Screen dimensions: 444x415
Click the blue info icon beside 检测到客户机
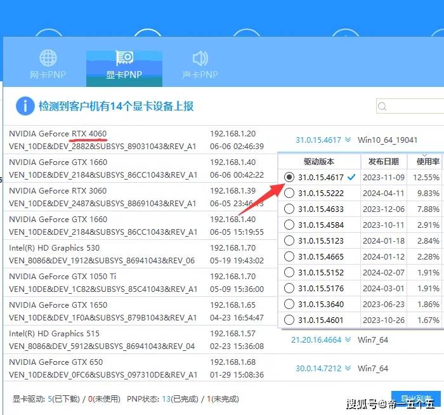25,106
